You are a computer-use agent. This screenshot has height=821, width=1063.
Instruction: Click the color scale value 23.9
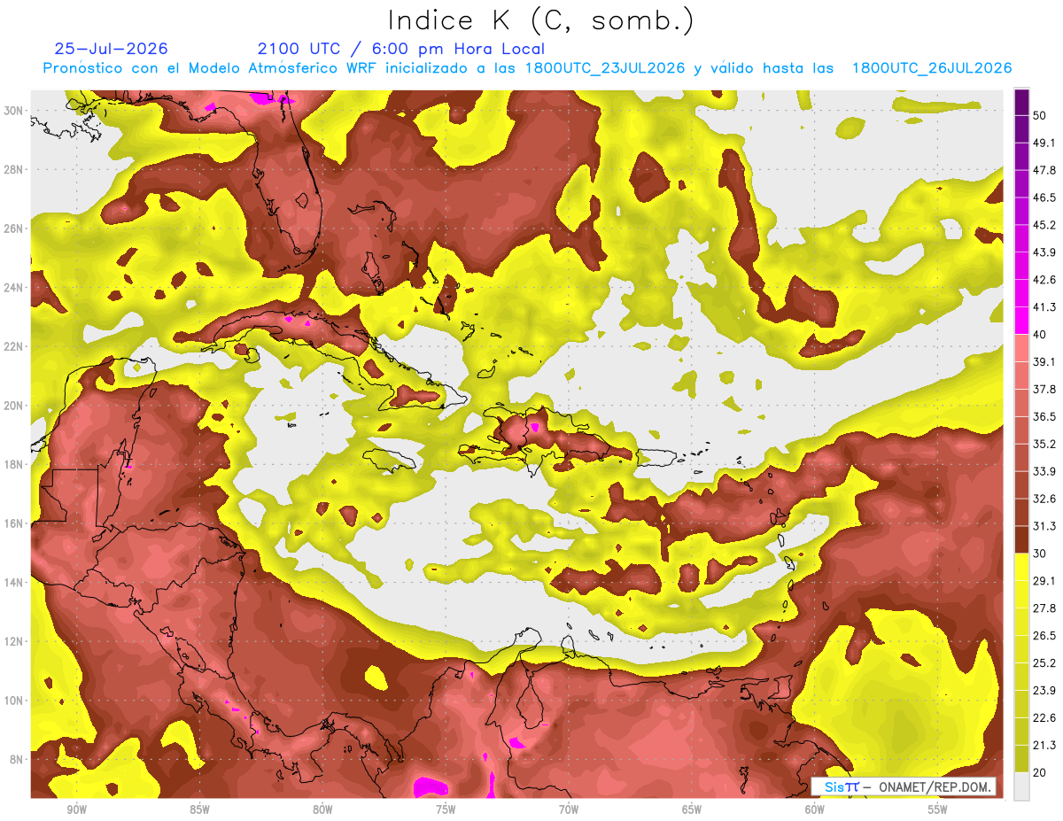1044,690
